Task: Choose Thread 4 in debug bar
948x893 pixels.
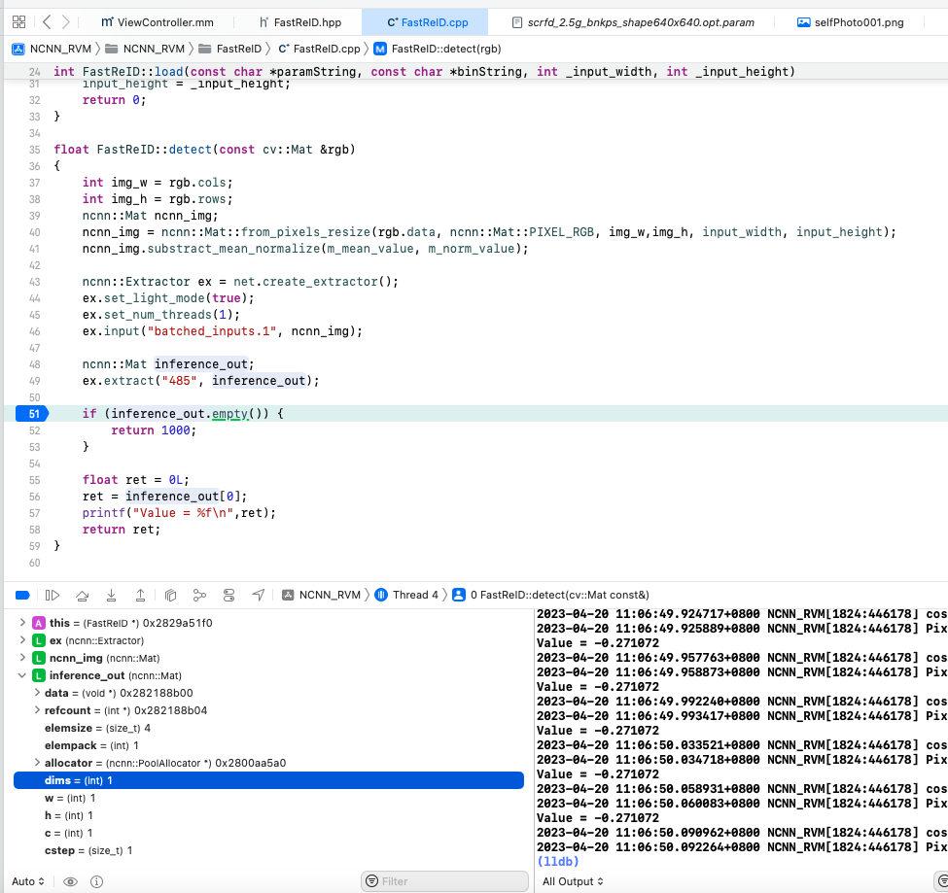Action: click(406, 595)
